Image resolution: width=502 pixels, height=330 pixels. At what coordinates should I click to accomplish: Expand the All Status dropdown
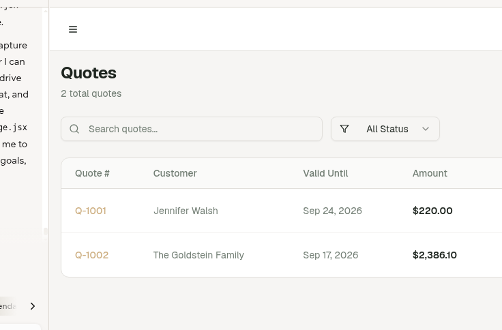385,129
